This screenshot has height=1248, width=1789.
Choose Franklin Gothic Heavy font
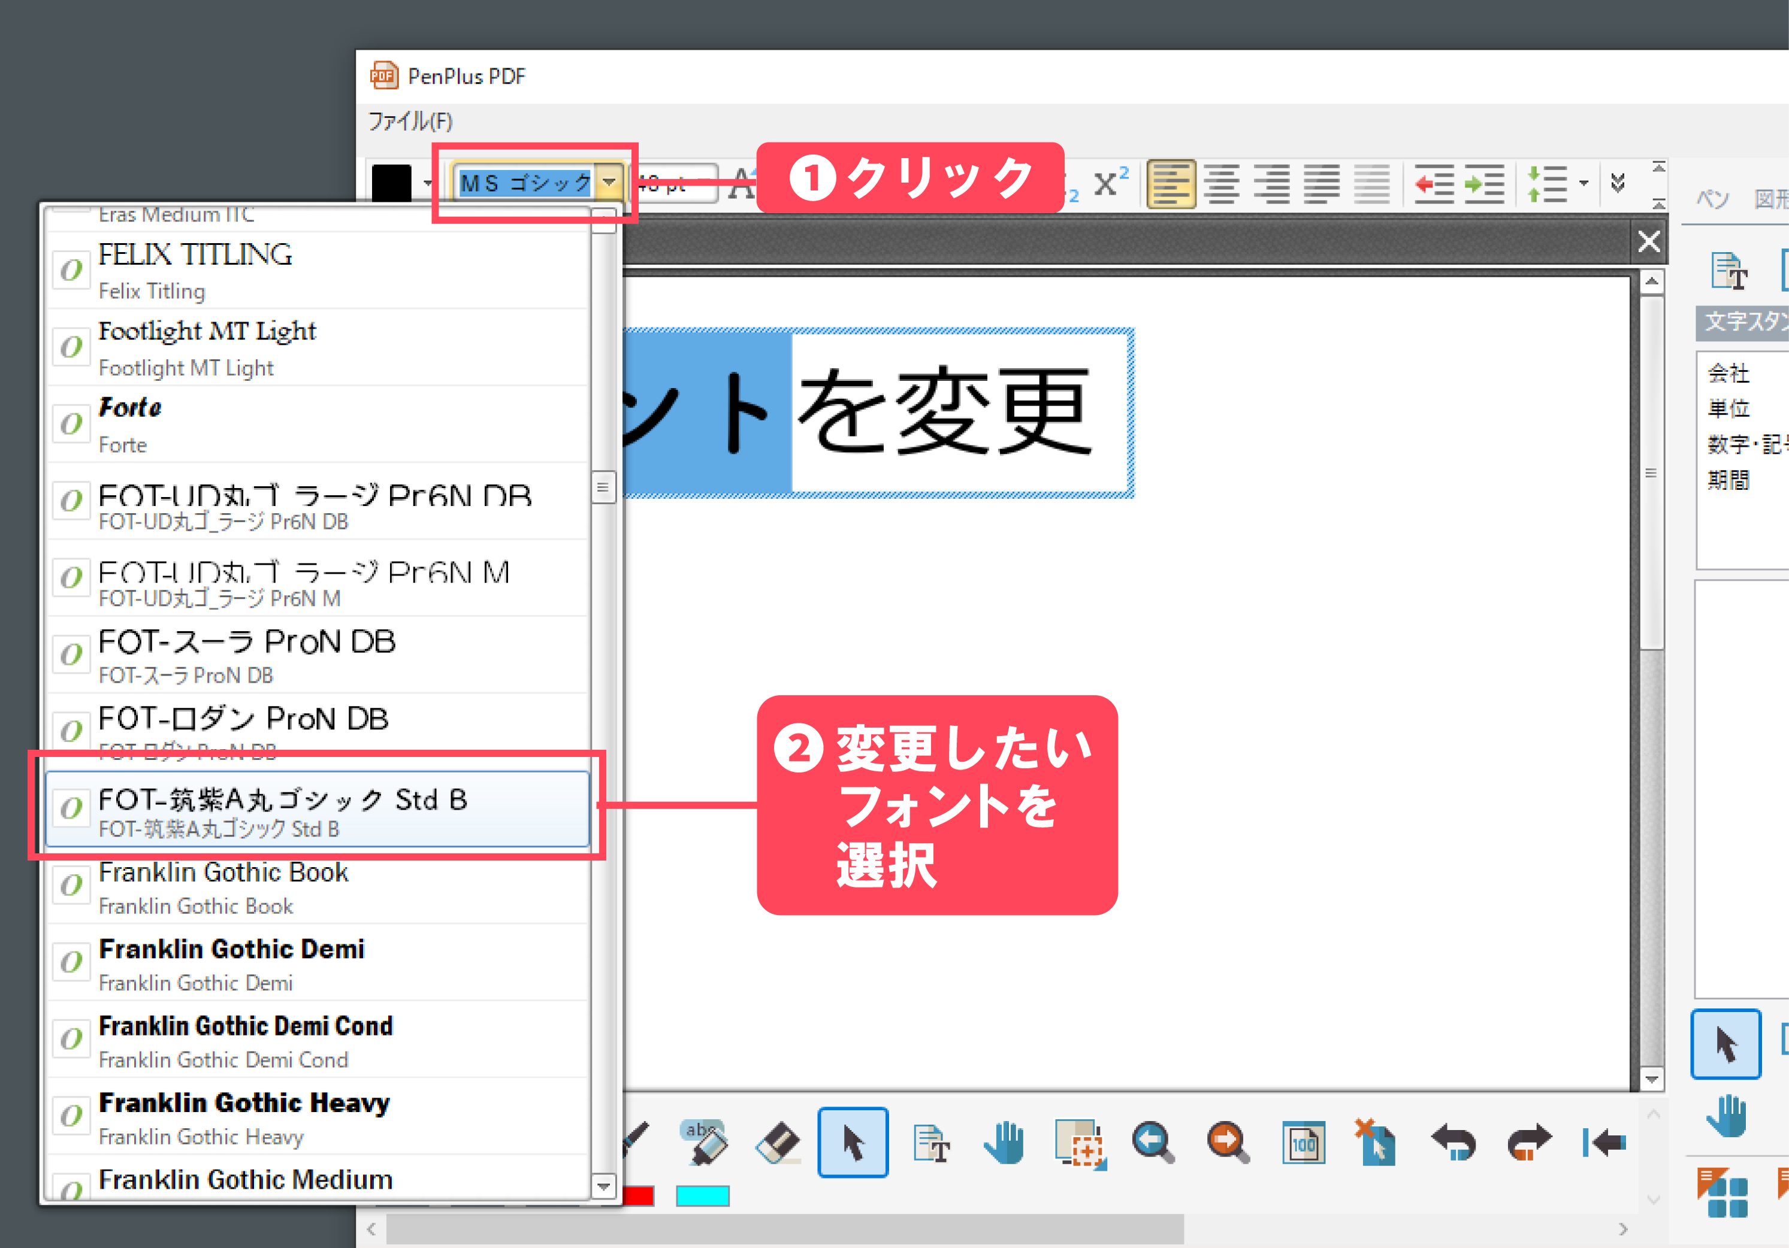click(318, 1117)
